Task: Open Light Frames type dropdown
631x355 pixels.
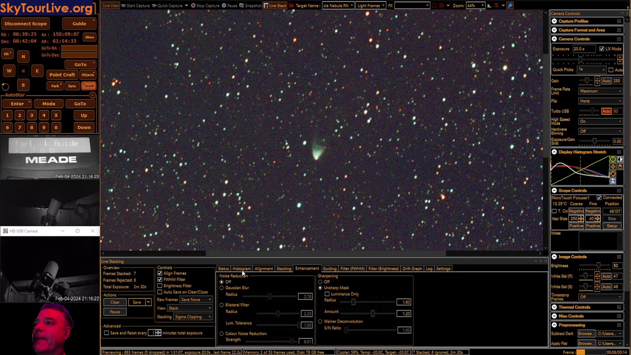Action: point(371,5)
